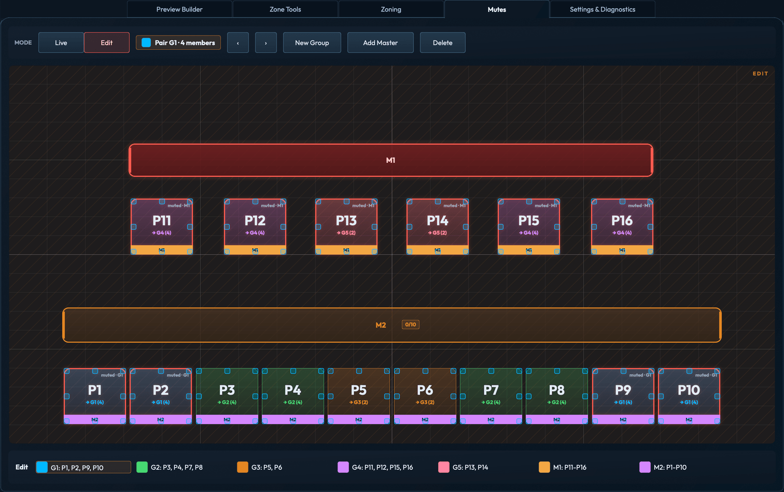Click the M2 strip under pad P5

359,420
